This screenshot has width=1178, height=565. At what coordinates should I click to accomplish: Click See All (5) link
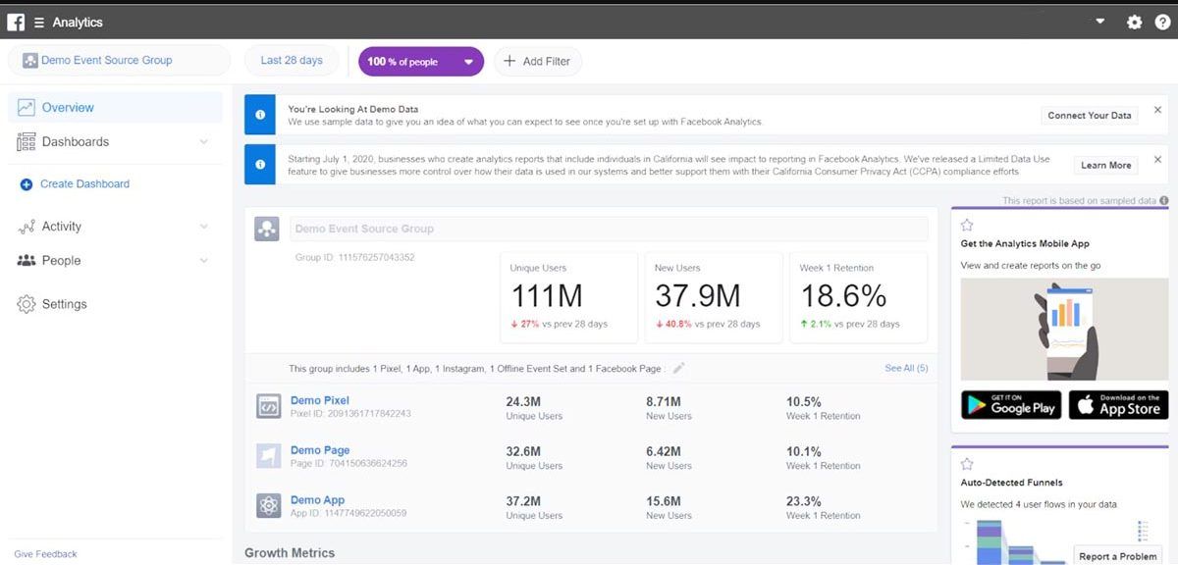pyautogui.click(x=906, y=368)
